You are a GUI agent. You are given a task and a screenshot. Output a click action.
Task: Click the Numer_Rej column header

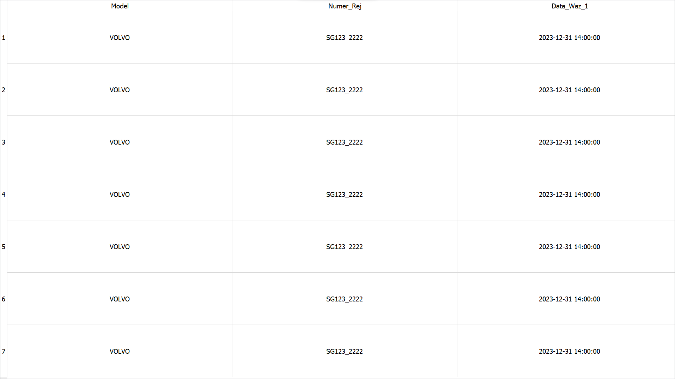pyautogui.click(x=345, y=6)
